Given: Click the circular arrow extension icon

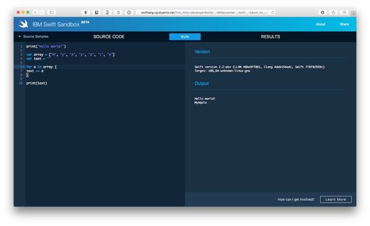Looking at the screenshot, I should 118,12.
